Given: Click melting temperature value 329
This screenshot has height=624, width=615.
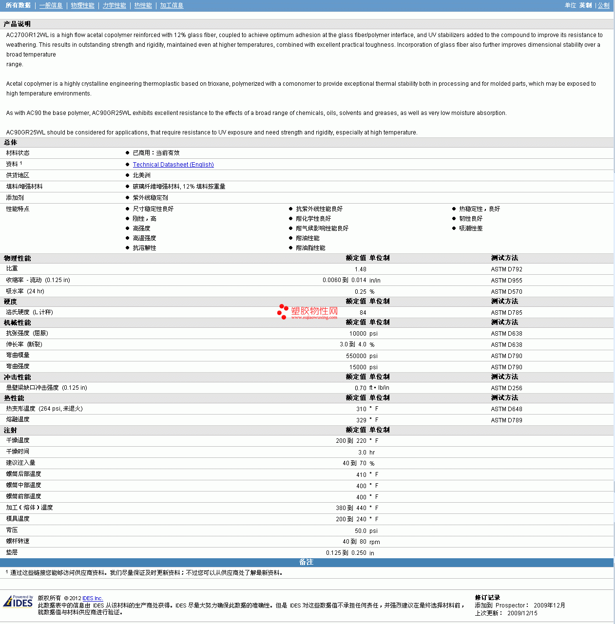Looking at the screenshot, I should (361, 420).
